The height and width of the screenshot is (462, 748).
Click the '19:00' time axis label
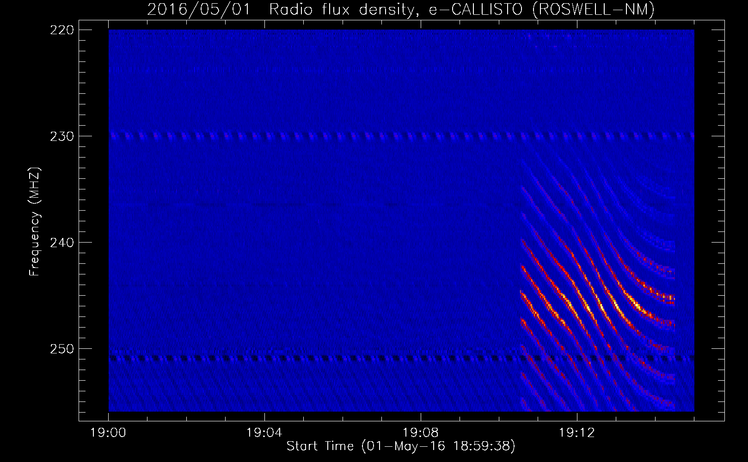point(108,433)
